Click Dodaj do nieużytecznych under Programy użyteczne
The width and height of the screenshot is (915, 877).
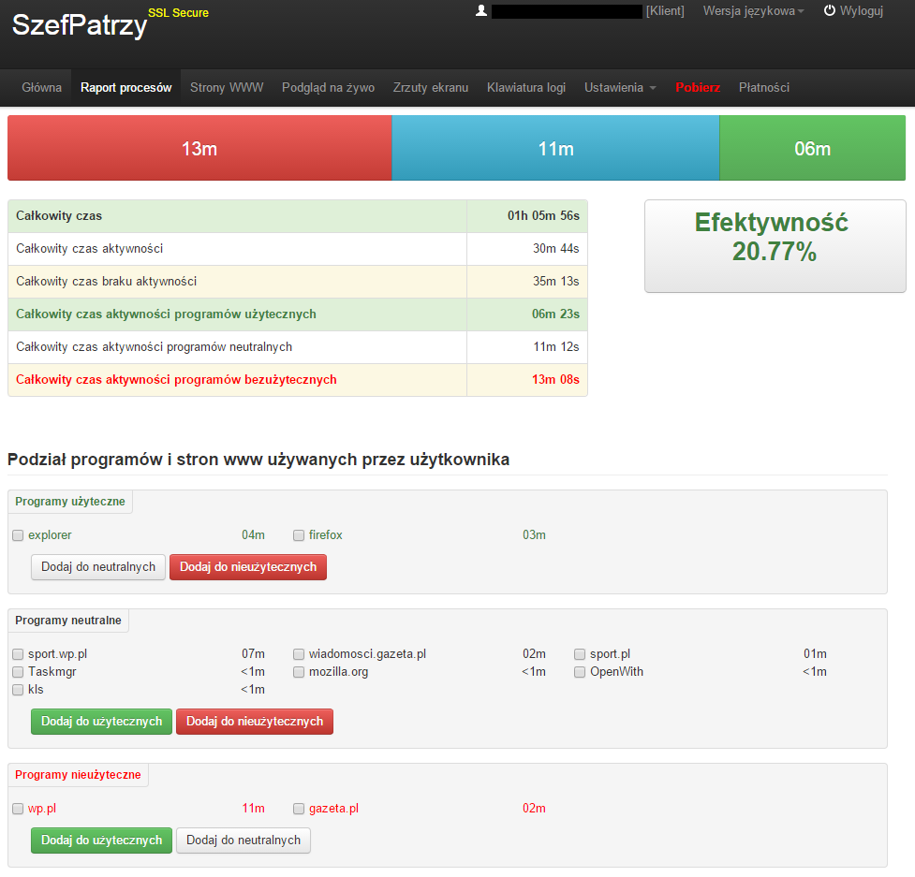[248, 567]
